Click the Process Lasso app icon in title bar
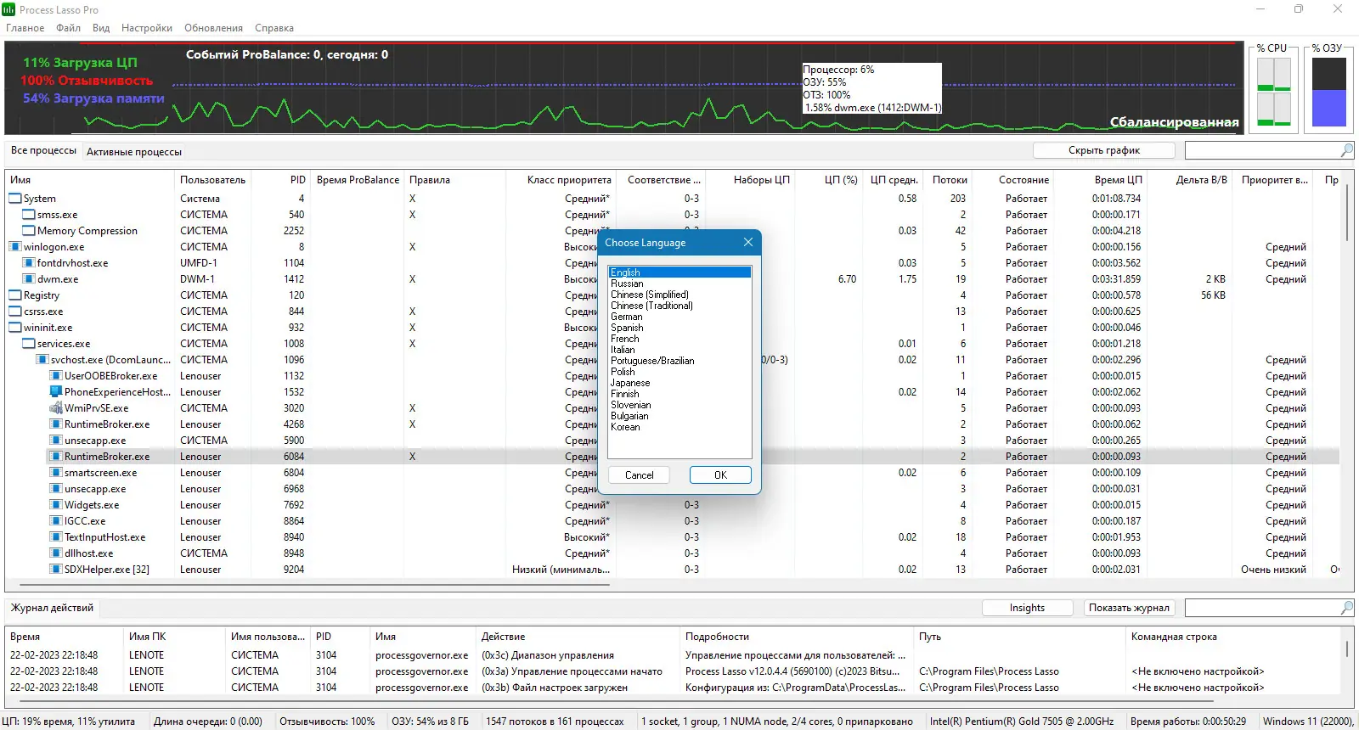Screen dimensions: 1359x730 pos(8,9)
